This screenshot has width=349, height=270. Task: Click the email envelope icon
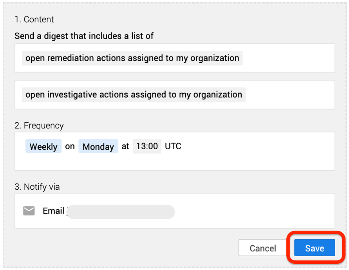pos(29,211)
